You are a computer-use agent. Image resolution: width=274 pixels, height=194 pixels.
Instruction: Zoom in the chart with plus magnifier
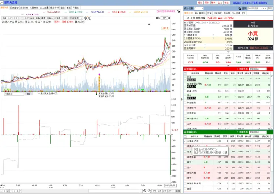coord(149,191)
